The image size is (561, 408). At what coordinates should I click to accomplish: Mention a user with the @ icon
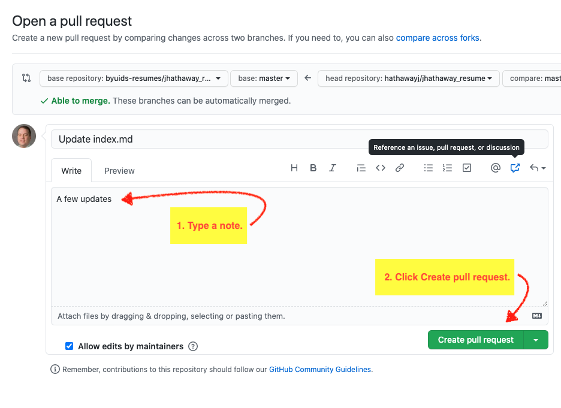[x=495, y=168]
